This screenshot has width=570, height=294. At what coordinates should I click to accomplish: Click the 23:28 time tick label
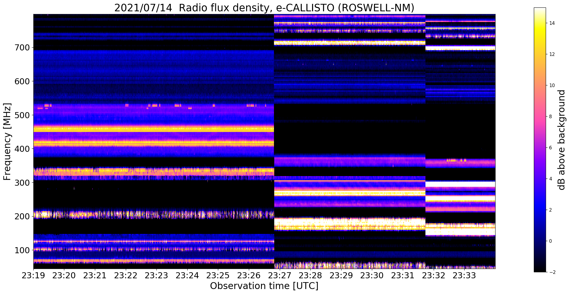point(311,276)
